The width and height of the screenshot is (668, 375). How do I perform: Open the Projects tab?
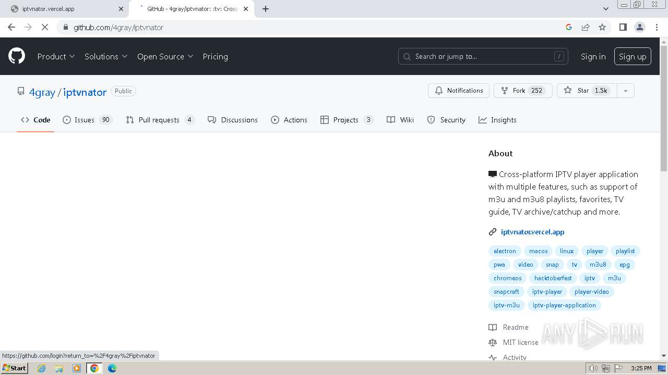347,120
